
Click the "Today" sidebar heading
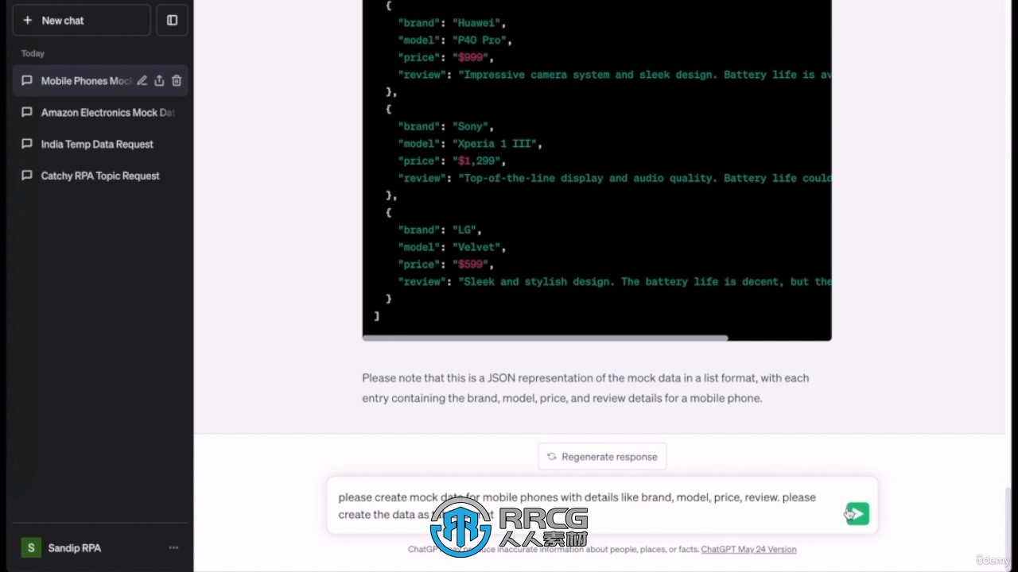(x=33, y=53)
